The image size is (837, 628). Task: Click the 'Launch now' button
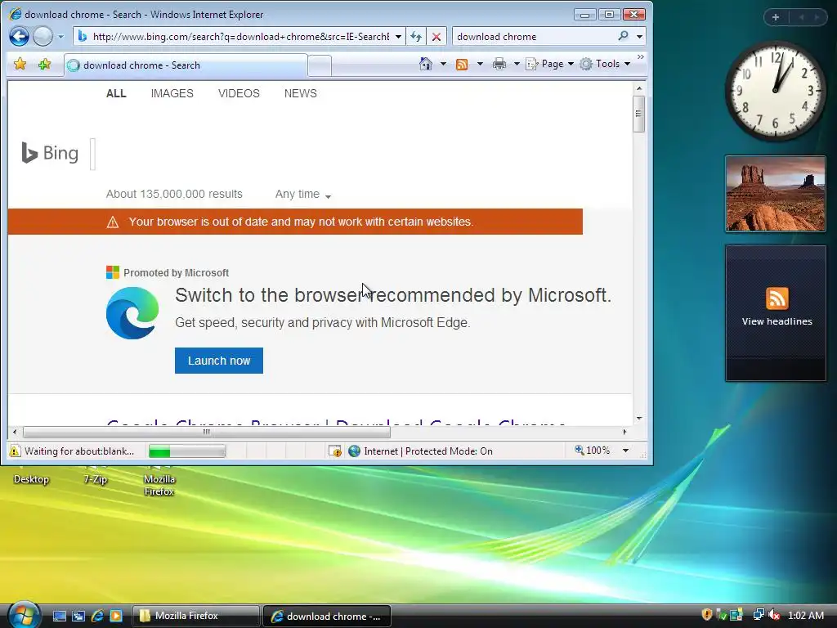(219, 361)
